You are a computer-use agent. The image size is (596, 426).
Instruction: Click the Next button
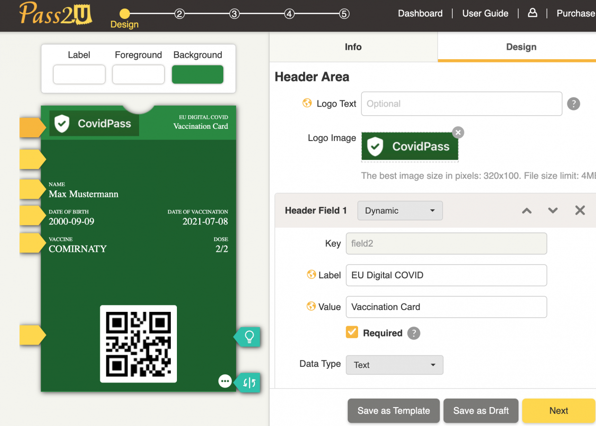pos(559,411)
